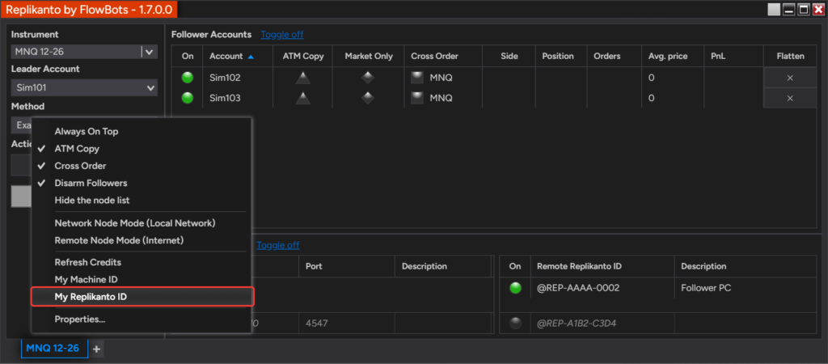Click the Port column header
The image size is (828, 364).
pos(346,266)
